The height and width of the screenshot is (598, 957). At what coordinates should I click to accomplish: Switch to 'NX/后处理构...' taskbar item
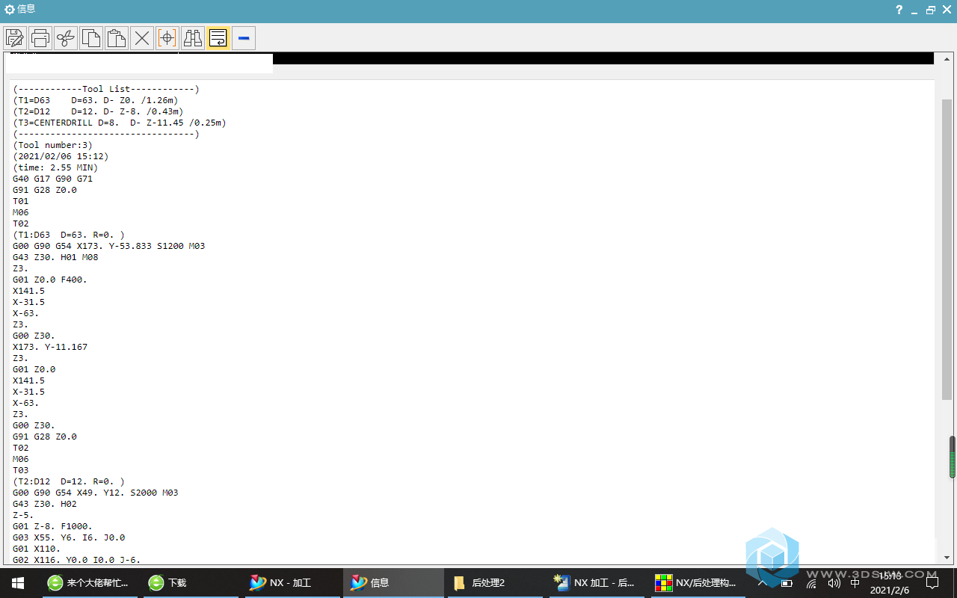(x=698, y=582)
